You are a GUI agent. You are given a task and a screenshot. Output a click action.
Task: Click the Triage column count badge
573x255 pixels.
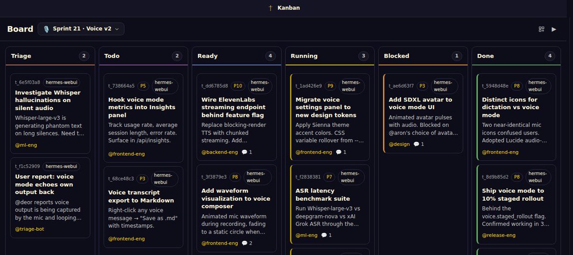[x=84, y=56]
